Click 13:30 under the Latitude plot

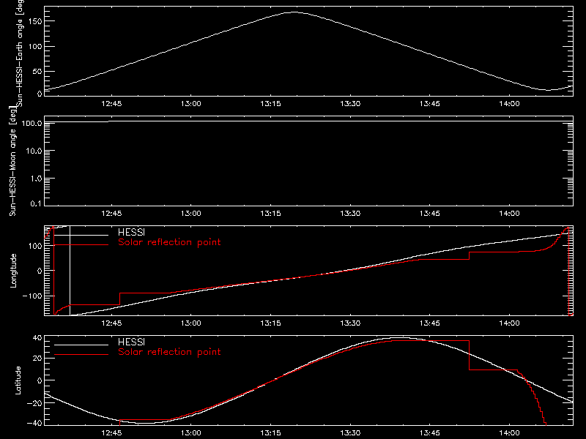pos(350,433)
